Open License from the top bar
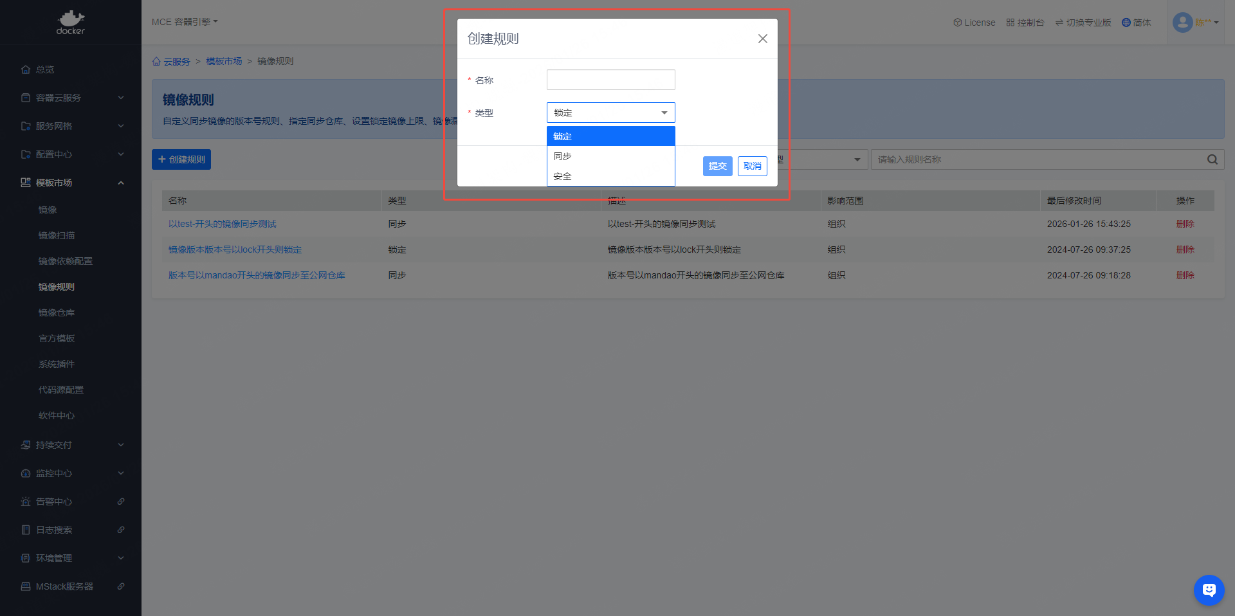1235x616 pixels. point(974,23)
